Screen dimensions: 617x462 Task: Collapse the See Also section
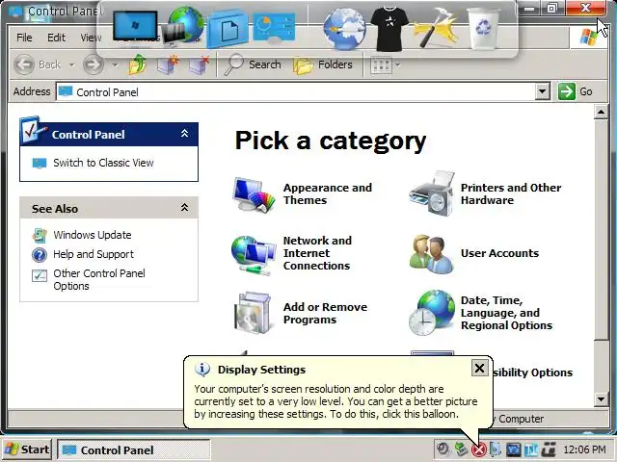(x=184, y=208)
